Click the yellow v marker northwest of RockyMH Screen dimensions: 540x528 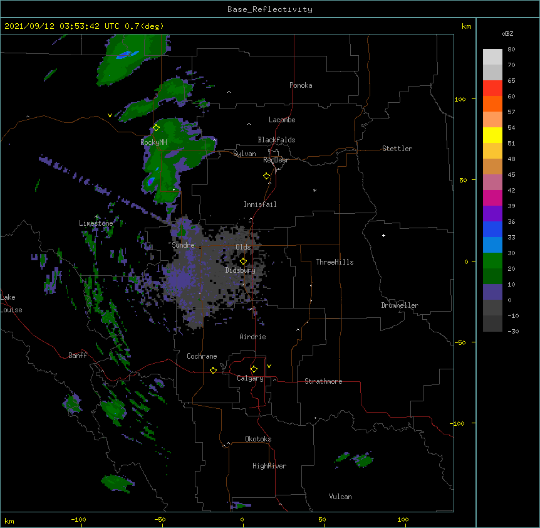click(x=110, y=115)
